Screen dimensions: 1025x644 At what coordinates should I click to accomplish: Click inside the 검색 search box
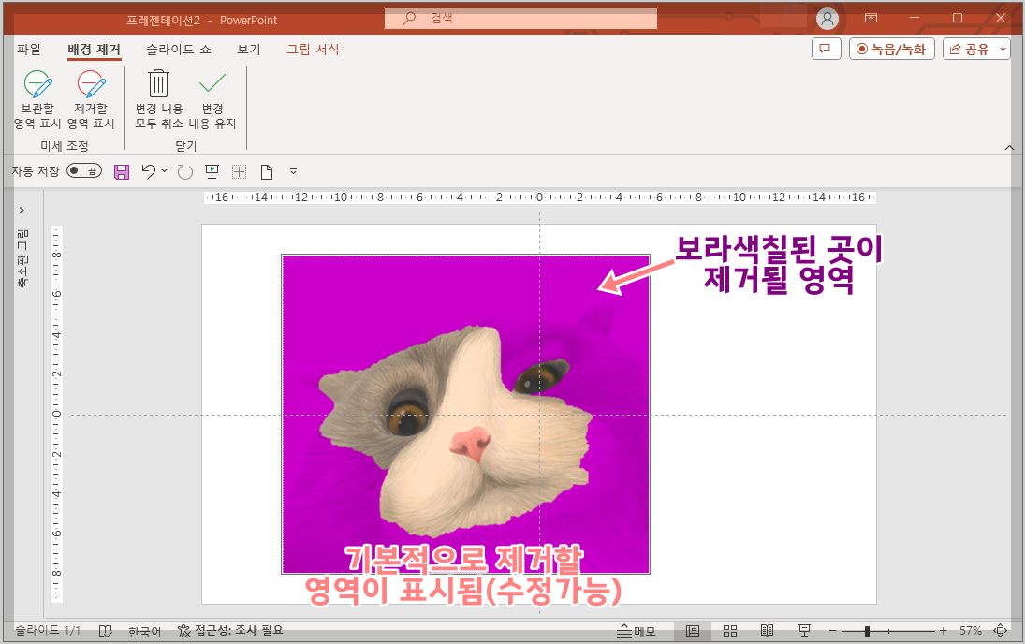(520, 18)
